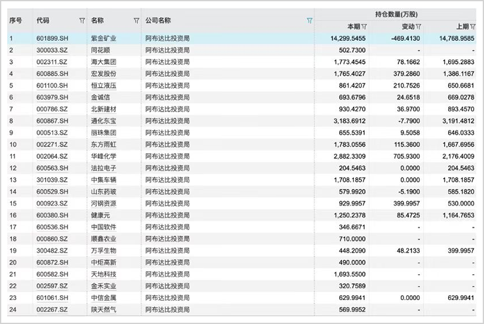Click the 上期 value 3,191.4812
The width and height of the screenshot is (484, 324).
point(456,121)
